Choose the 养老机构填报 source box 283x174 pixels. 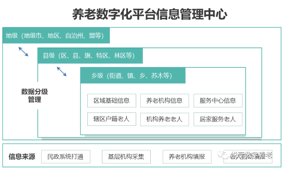[x=187, y=157]
